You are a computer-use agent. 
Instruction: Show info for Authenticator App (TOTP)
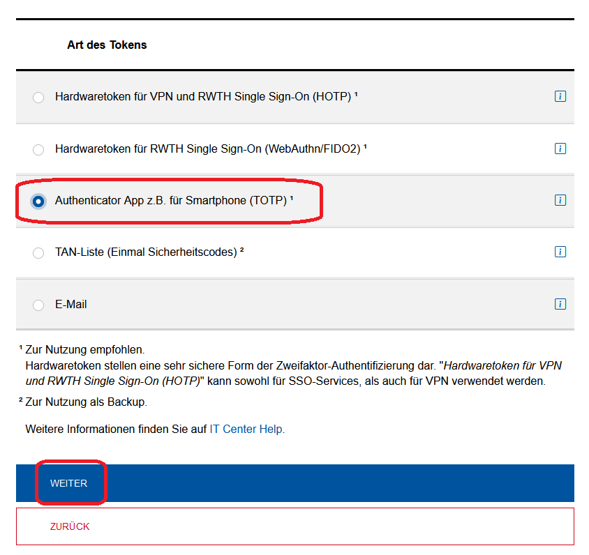click(560, 200)
